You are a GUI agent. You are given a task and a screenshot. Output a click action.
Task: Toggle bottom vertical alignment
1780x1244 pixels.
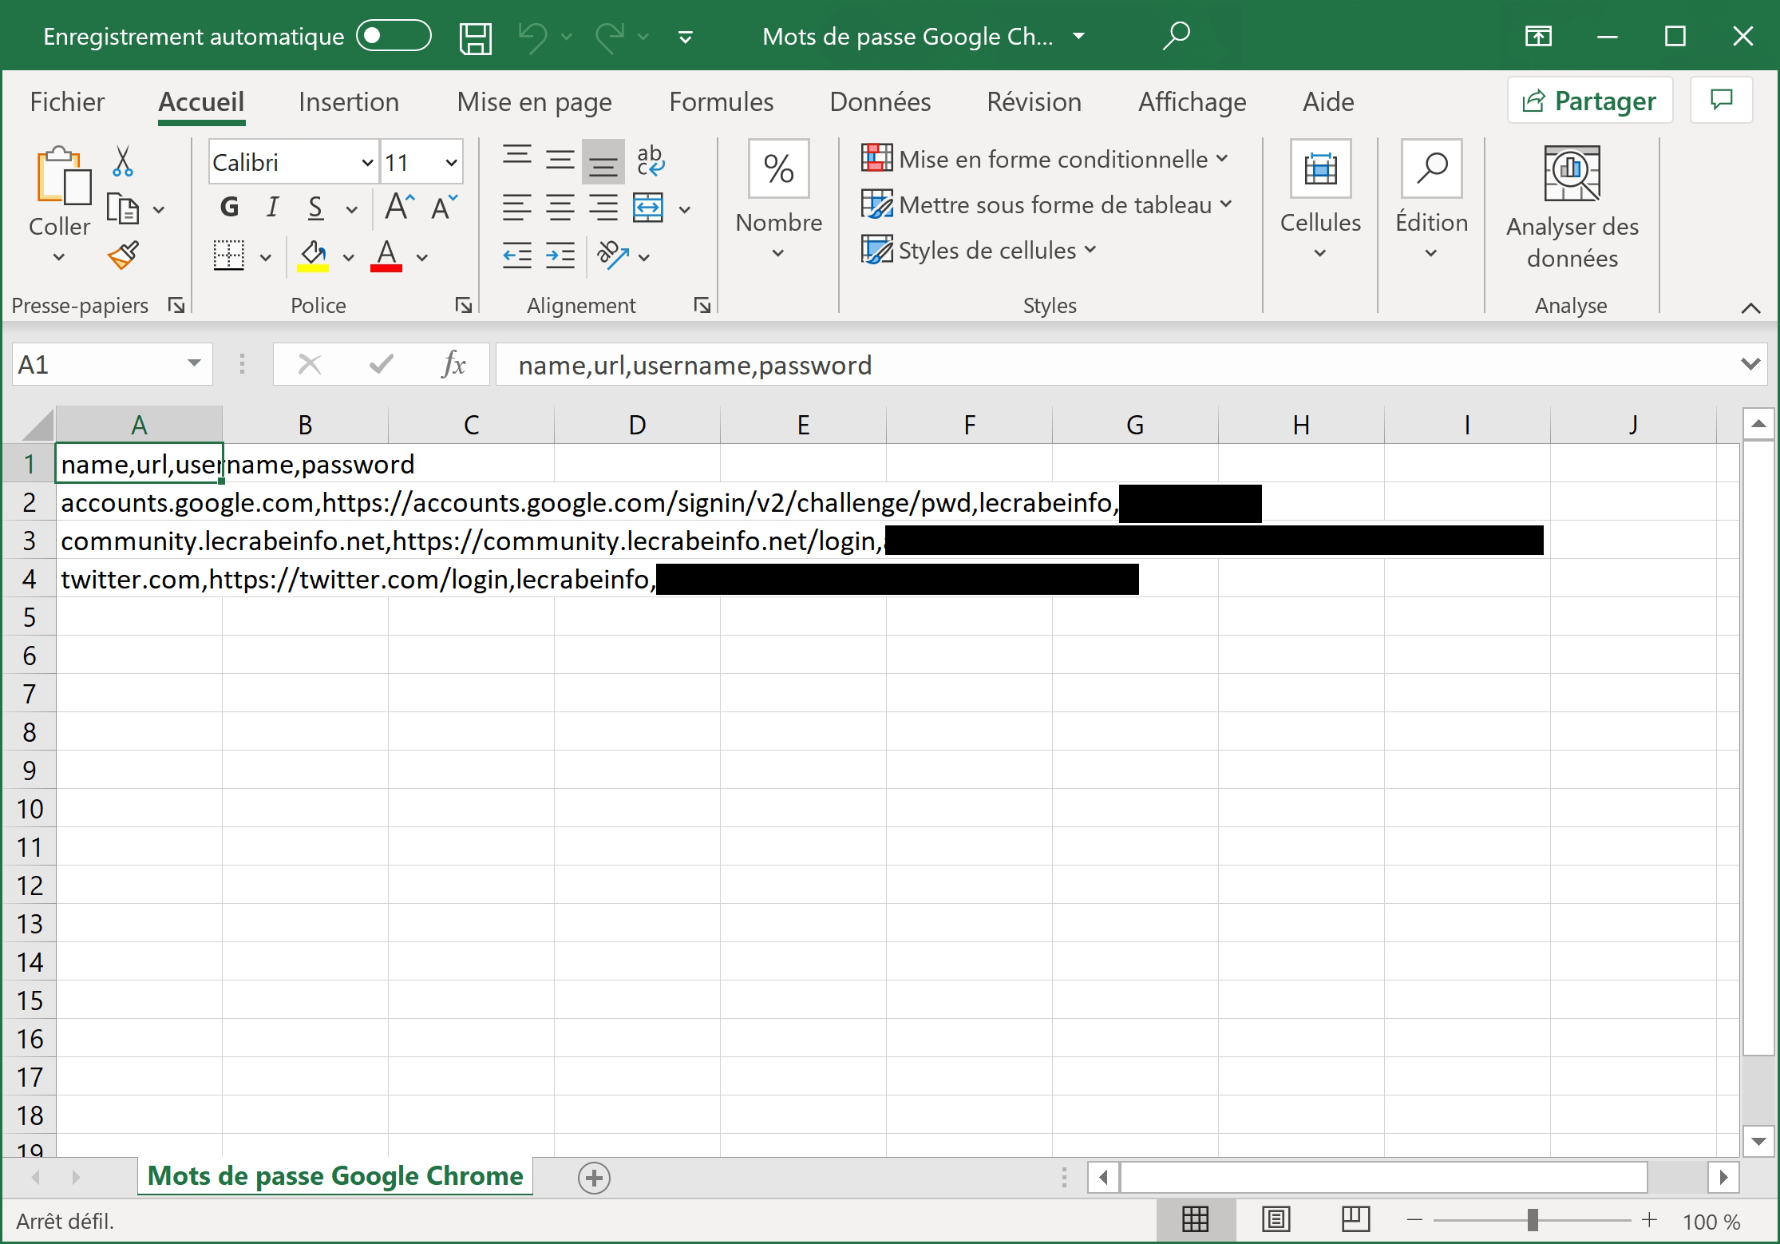click(603, 160)
